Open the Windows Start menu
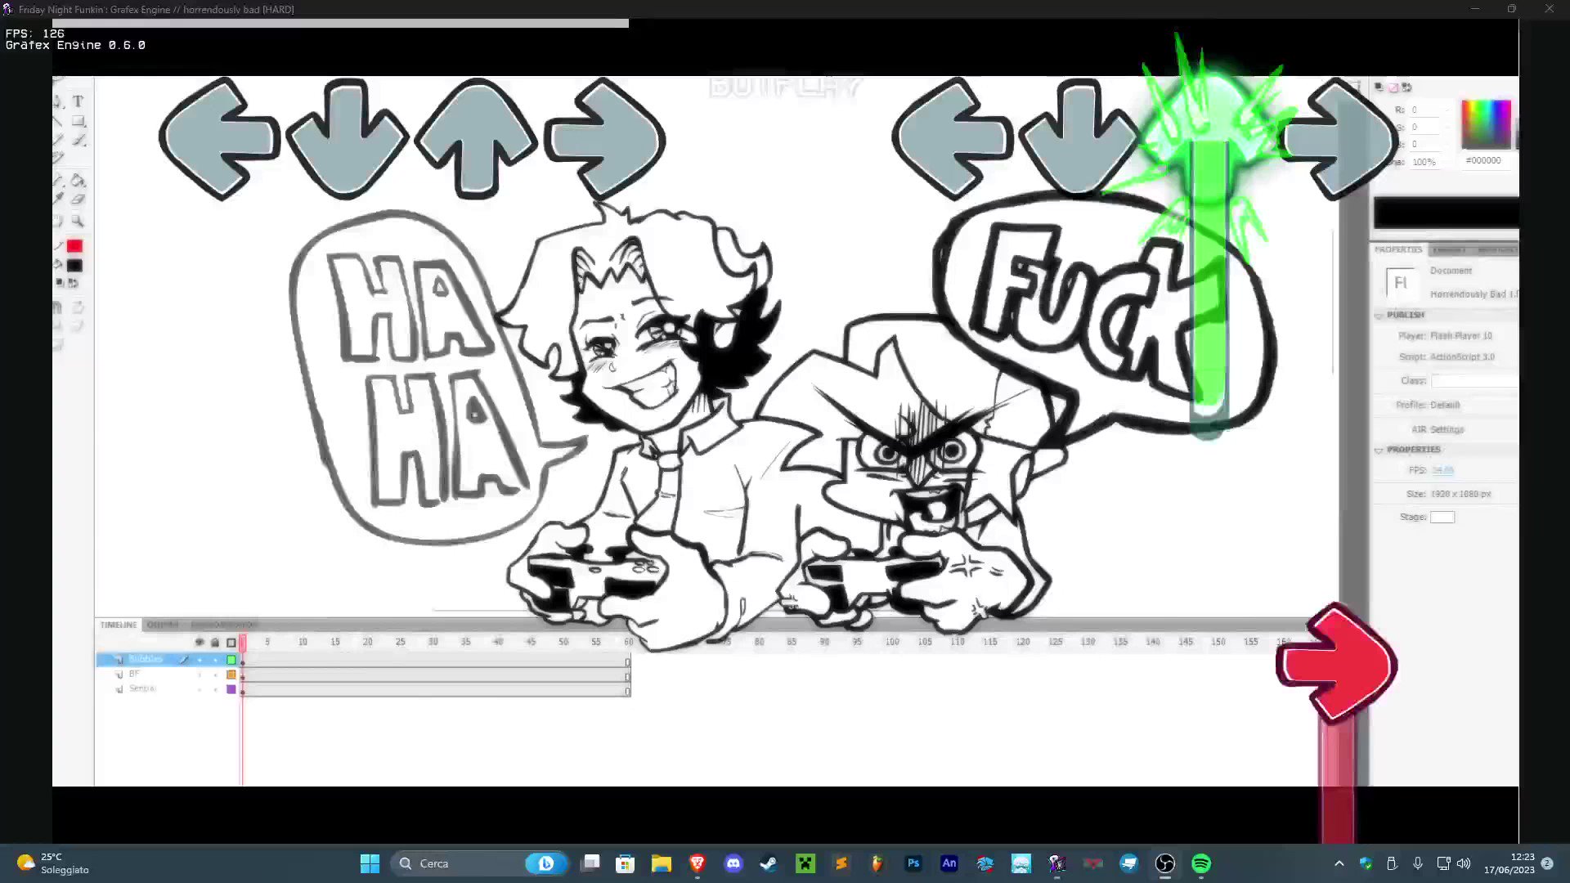This screenshot has height=883, width=1570. pos(370,863)
